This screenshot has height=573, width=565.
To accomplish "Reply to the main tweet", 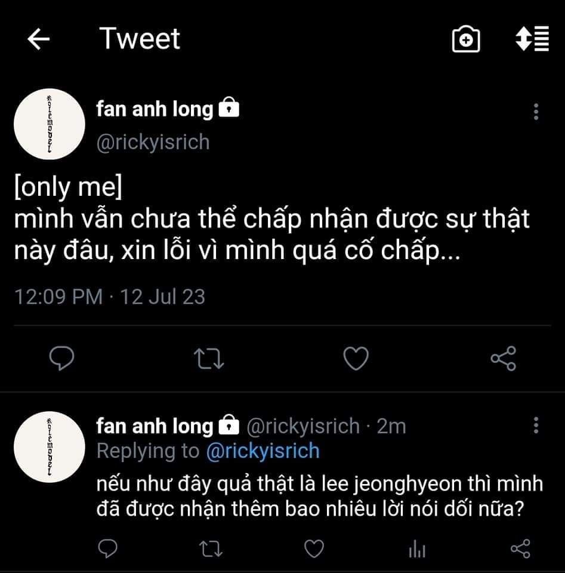I will (x=61, y=358).
